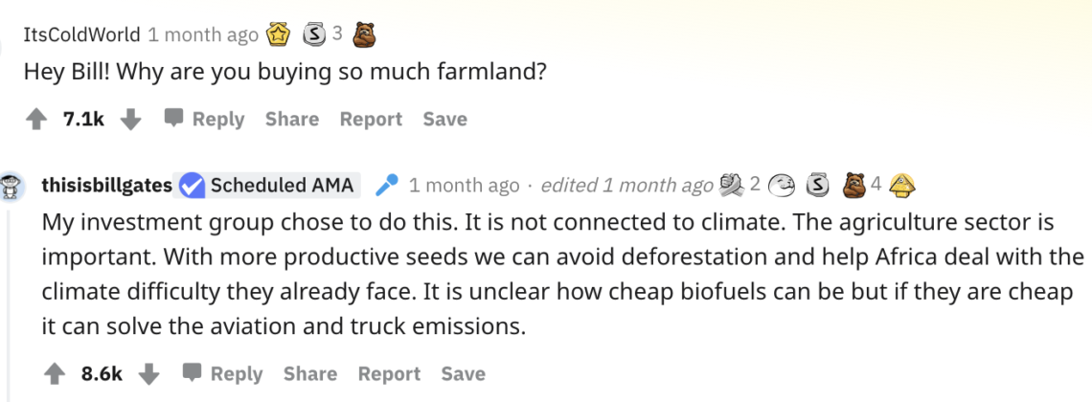Open the thisisbillgates user profile
The image size is (1092, 402).
106,185
